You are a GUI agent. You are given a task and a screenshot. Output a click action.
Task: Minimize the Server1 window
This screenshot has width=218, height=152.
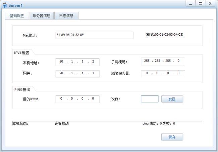coord(190,4)
